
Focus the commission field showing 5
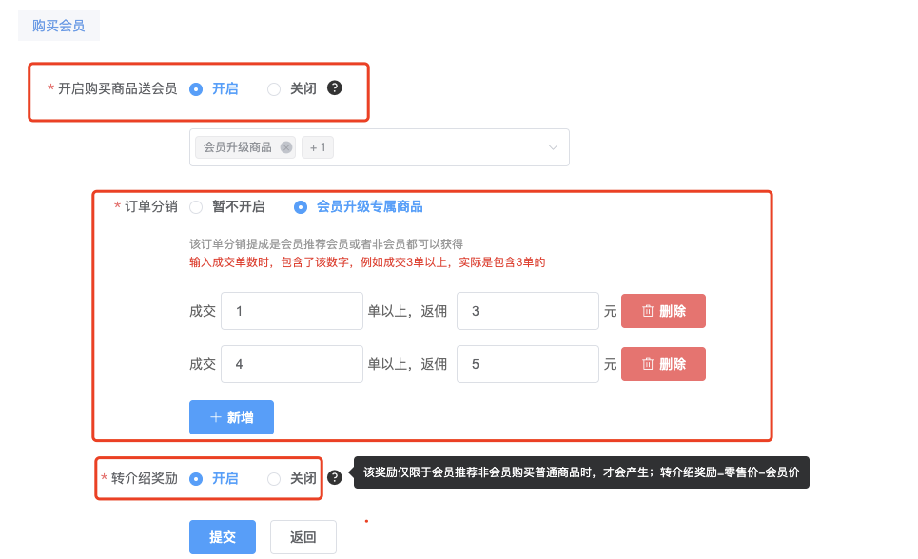(528, 364)
